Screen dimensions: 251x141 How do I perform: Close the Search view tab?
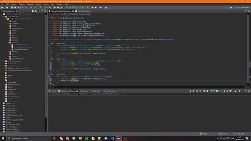pos(77,91)
